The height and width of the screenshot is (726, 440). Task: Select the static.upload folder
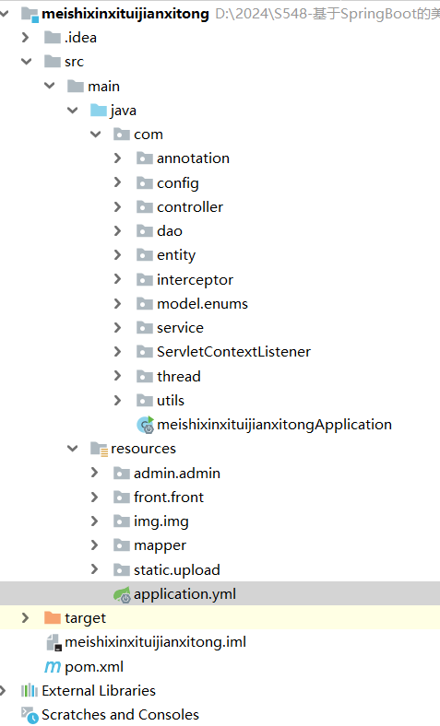177,570
